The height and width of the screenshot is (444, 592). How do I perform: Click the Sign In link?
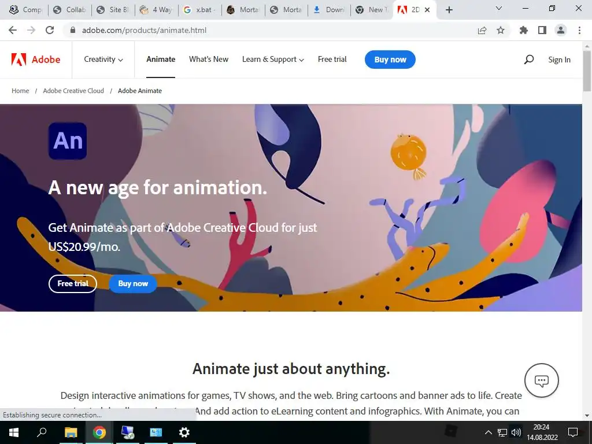[x=559, y=60]
